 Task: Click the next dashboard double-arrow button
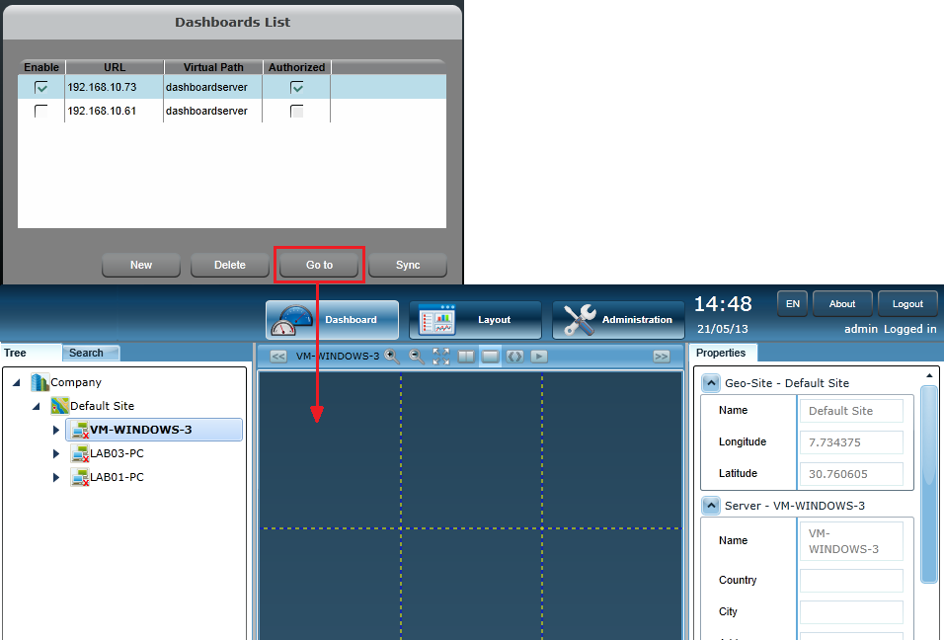point(662,356)
